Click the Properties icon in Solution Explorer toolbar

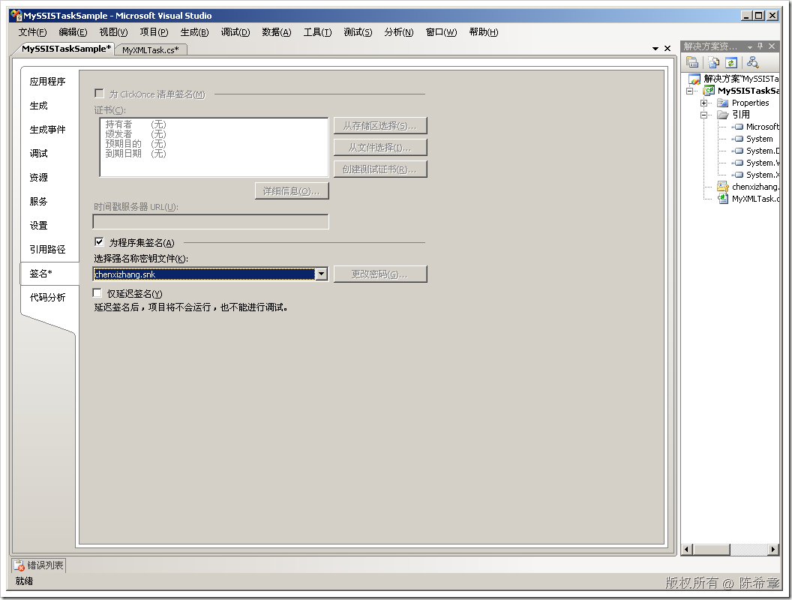coord(692,62)
